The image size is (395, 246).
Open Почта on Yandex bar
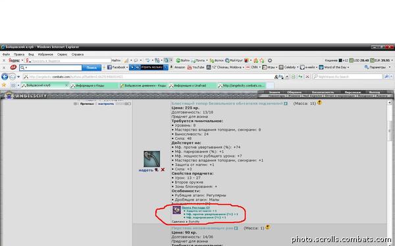199,60
